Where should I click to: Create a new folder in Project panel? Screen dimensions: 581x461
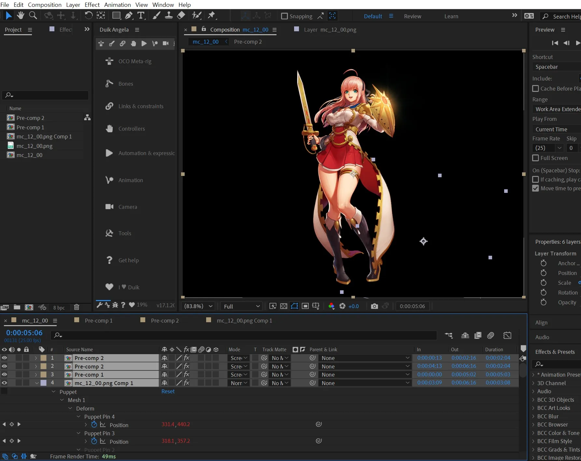click(x=17, y=307)
